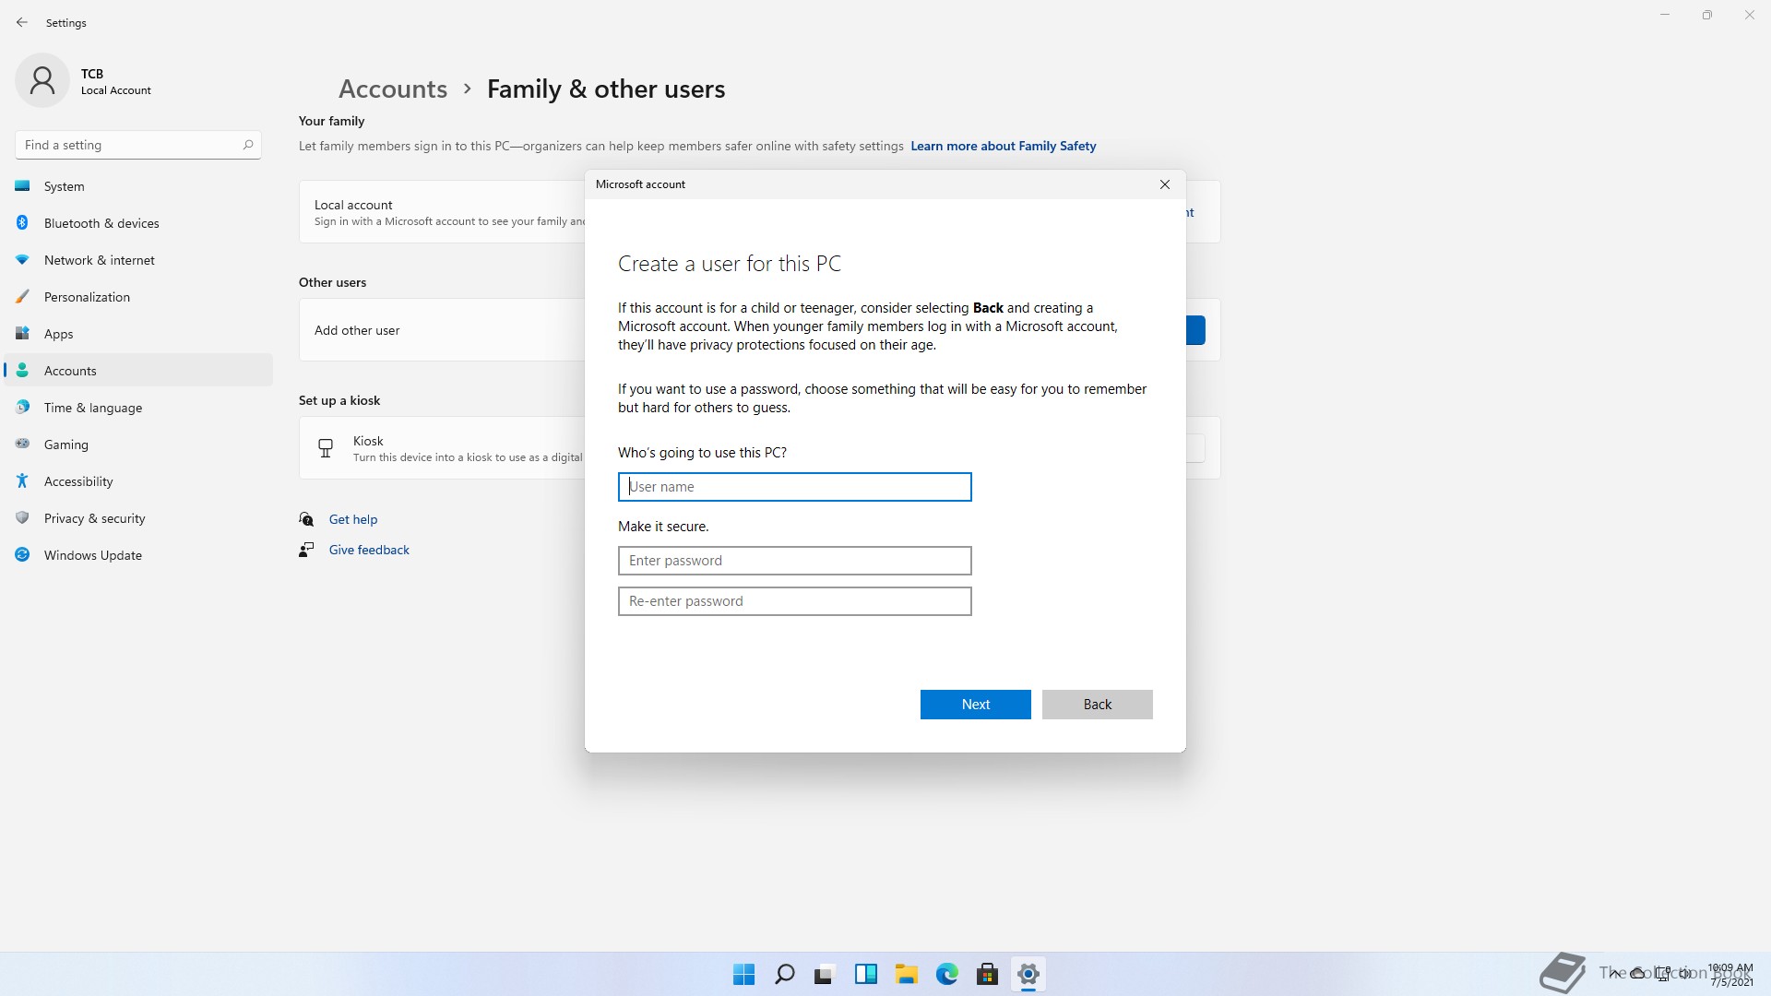This screenshot has width=1771, height=996.
Task: Click the Give feedback link
Action: point(369,550)
